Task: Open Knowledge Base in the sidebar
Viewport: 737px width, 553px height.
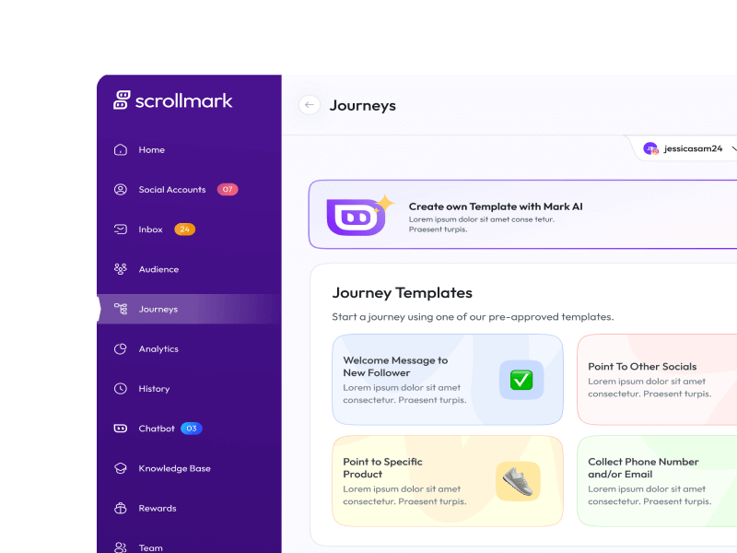Action: click(189, 468)
